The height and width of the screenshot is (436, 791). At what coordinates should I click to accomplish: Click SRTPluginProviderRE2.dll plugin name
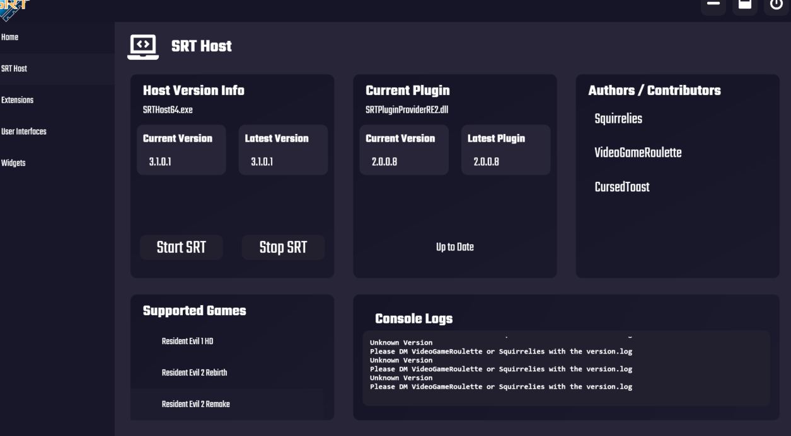tap(407, 109)
